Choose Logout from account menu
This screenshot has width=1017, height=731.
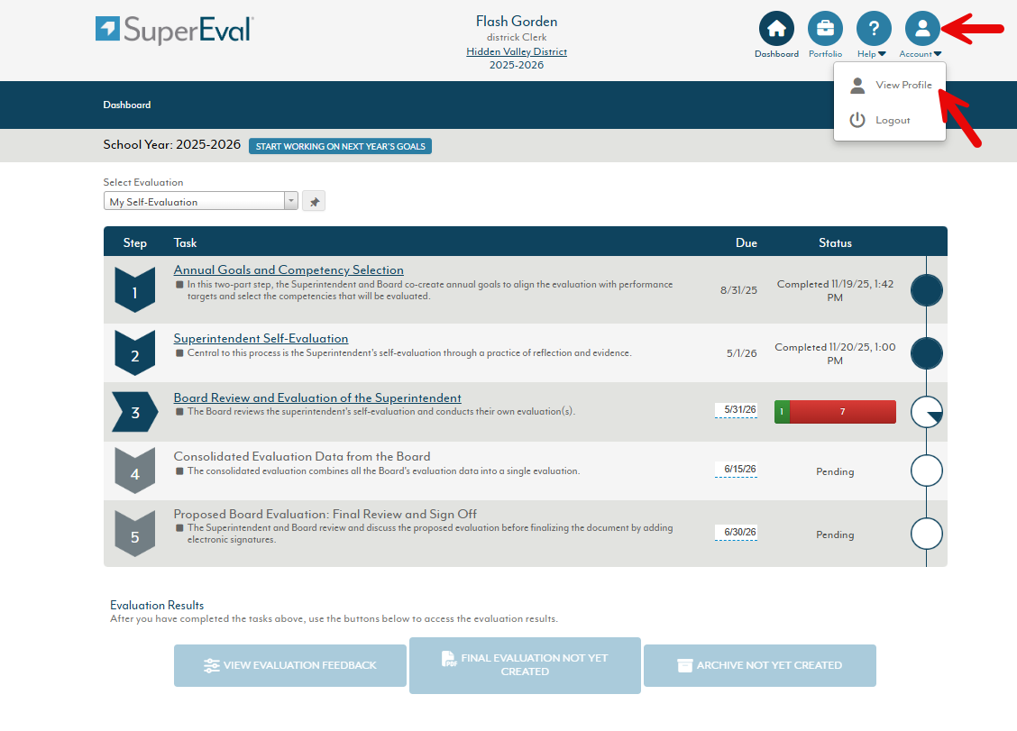tap(892, 120)
